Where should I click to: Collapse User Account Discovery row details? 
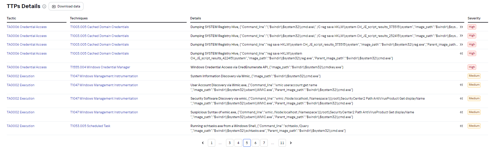click(x=461, y=85)
